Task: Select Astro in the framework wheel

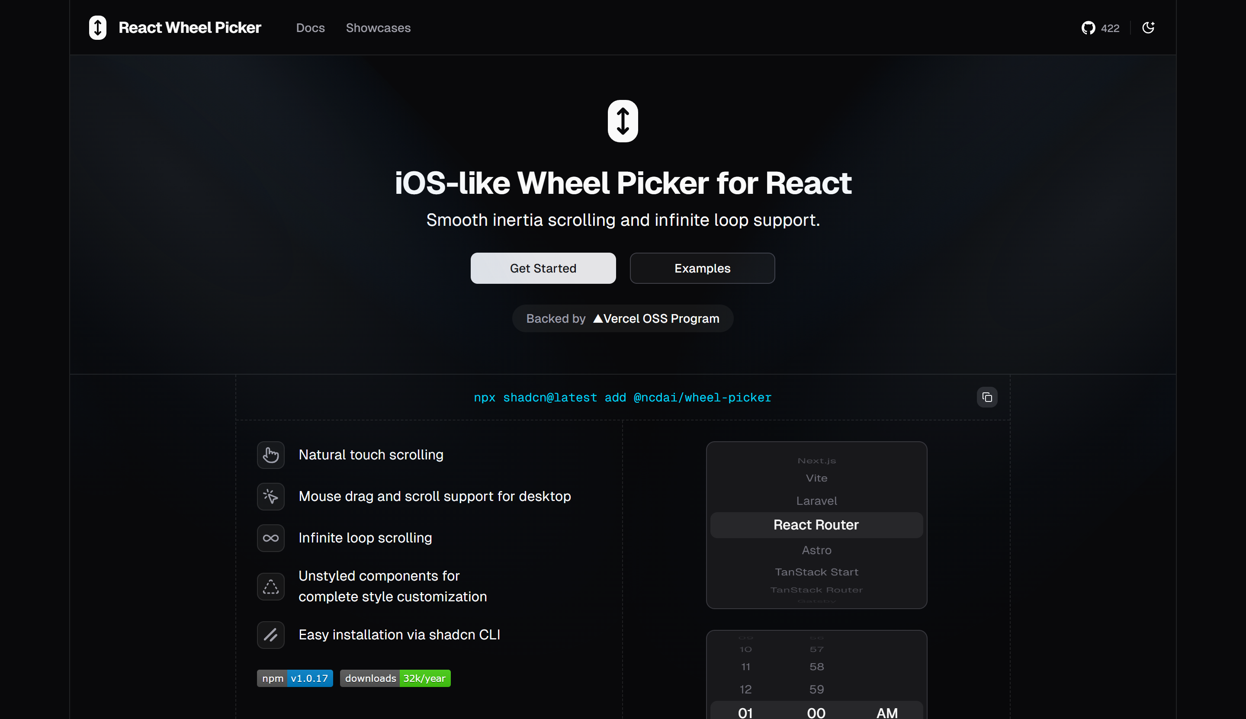Action: pos(816,549)
